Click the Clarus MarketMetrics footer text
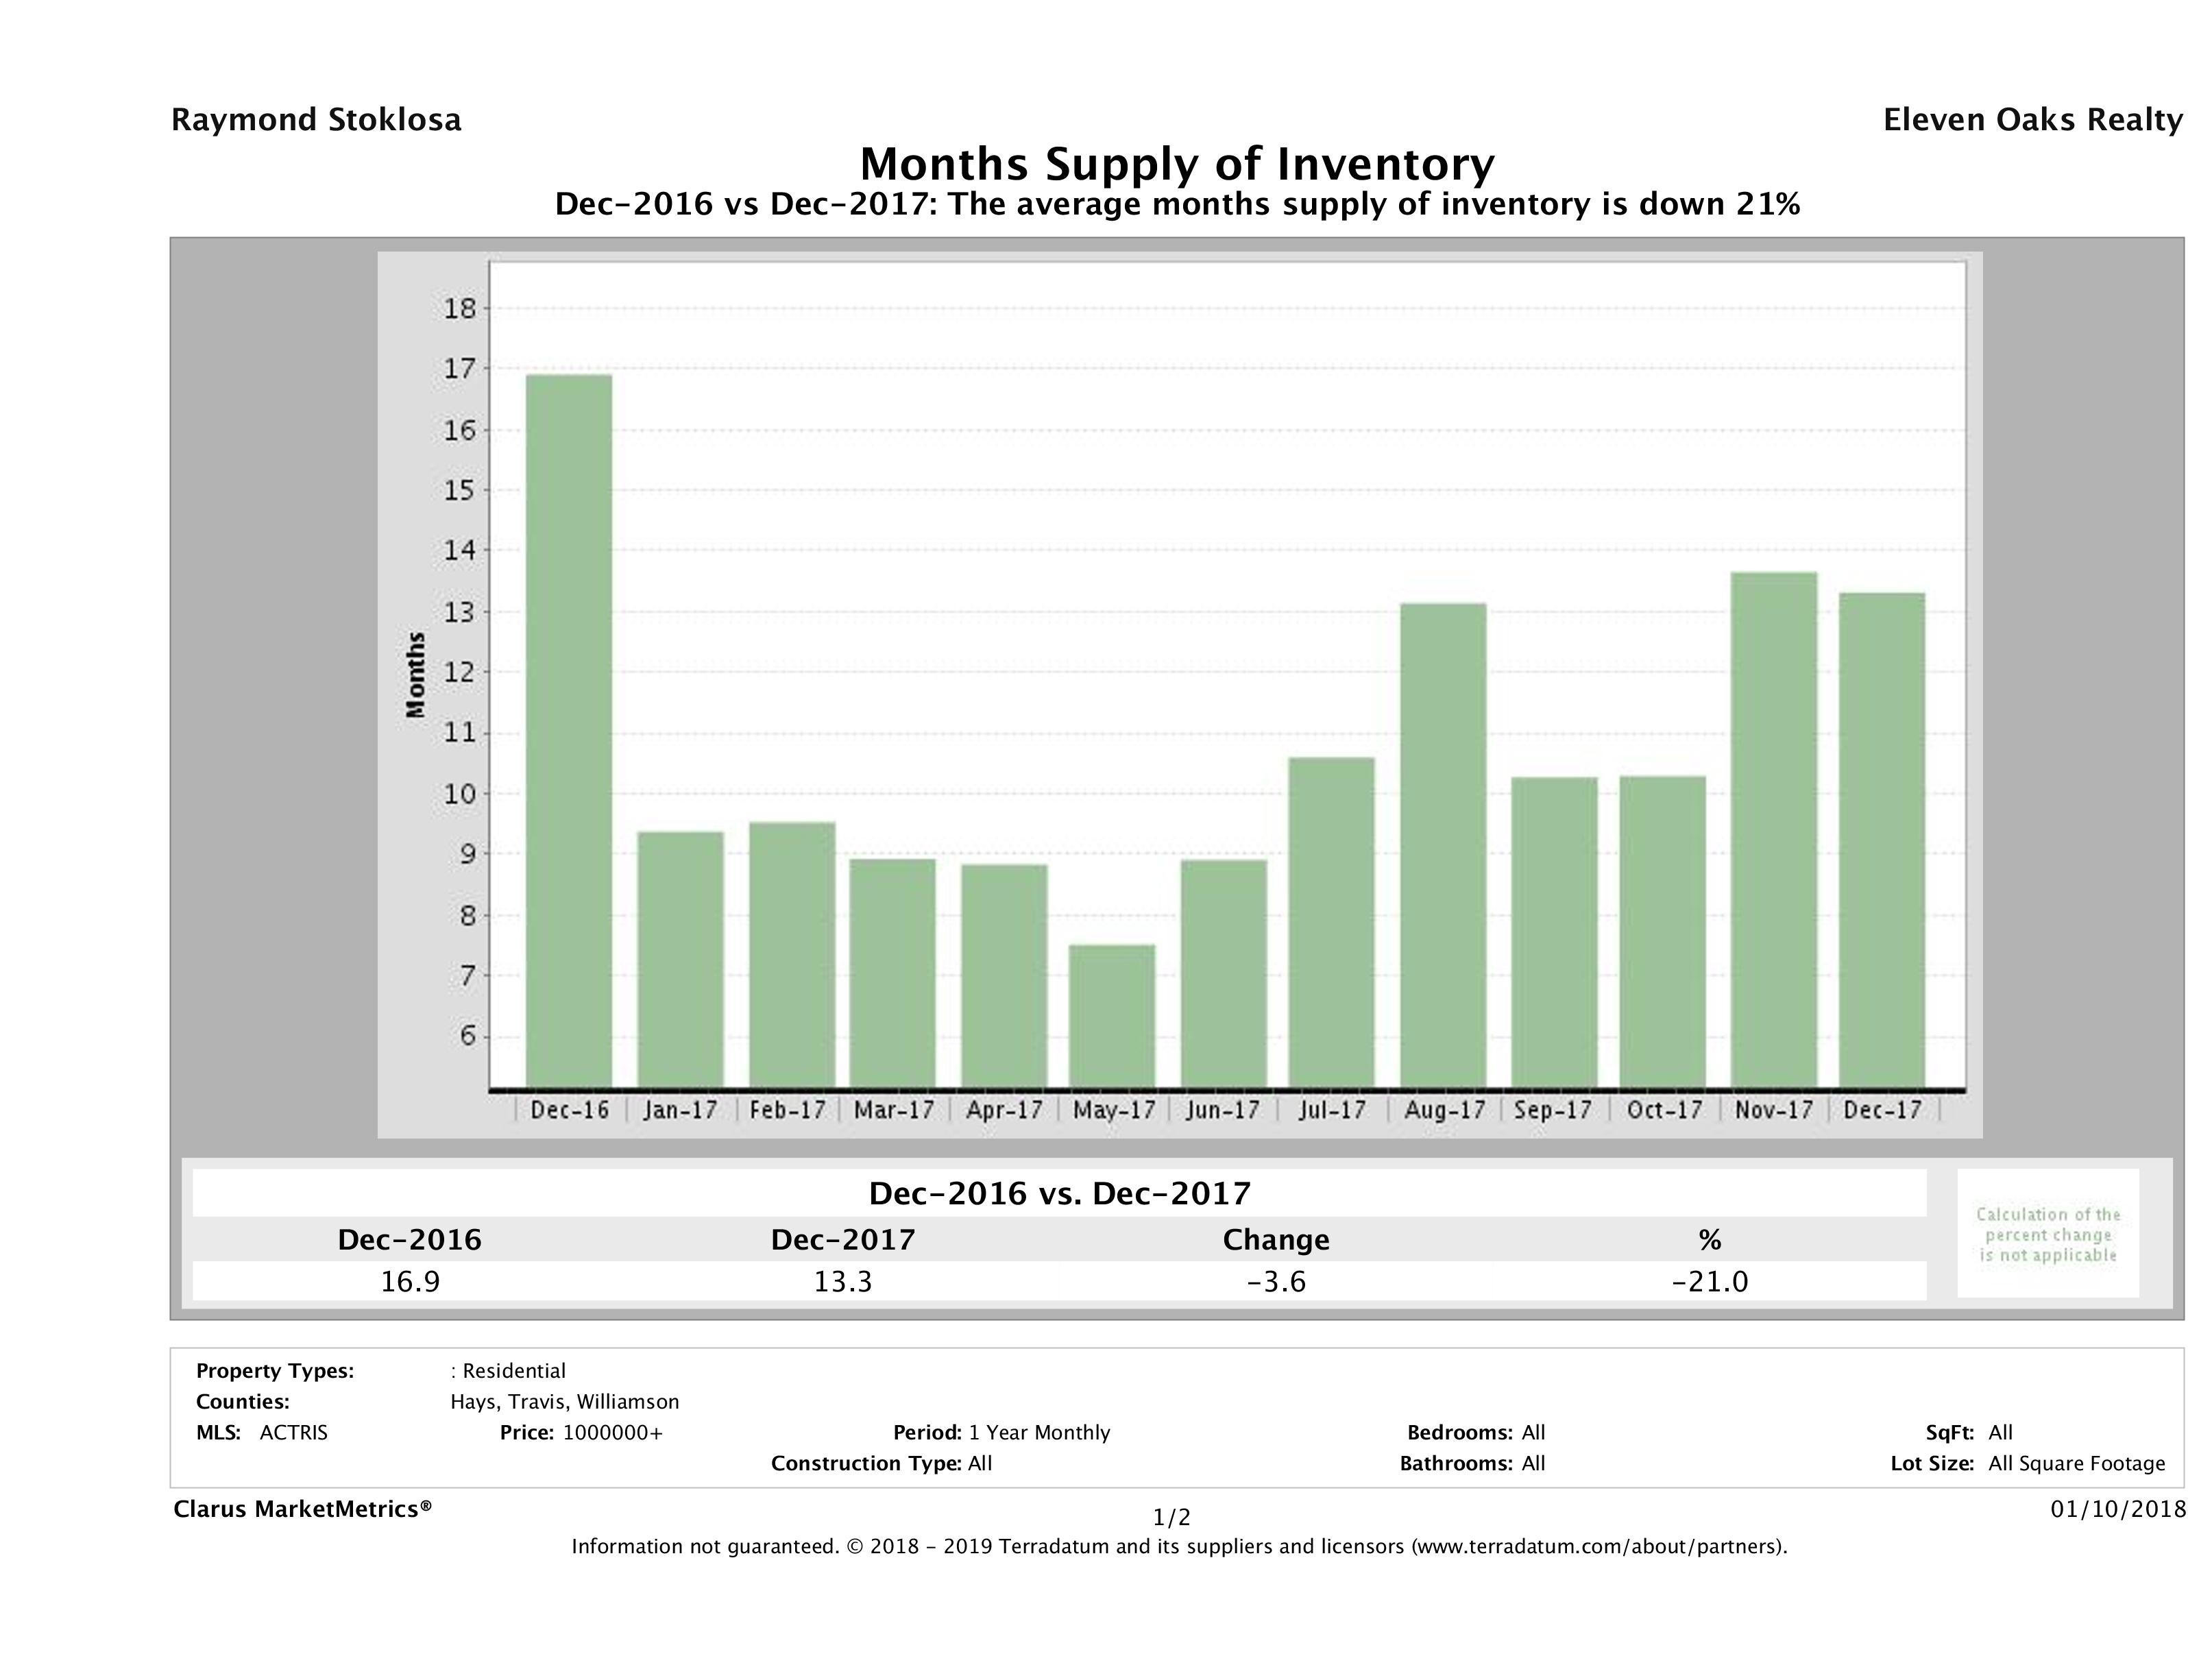 [302, 1509]
